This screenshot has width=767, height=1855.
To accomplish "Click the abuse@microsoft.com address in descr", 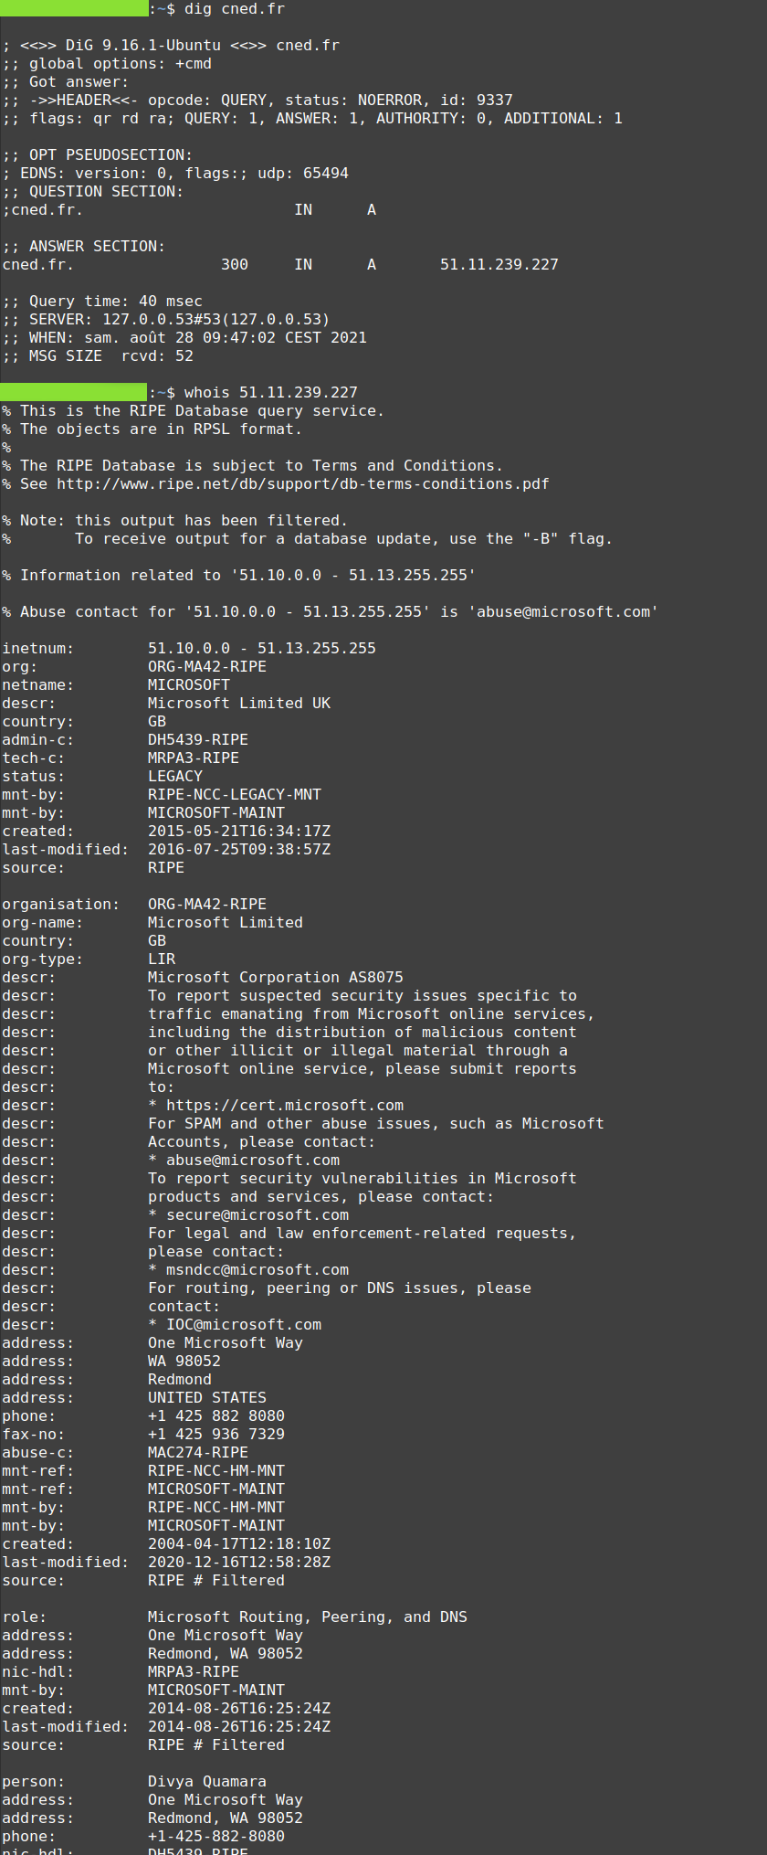I will (x=253, y=1161).
